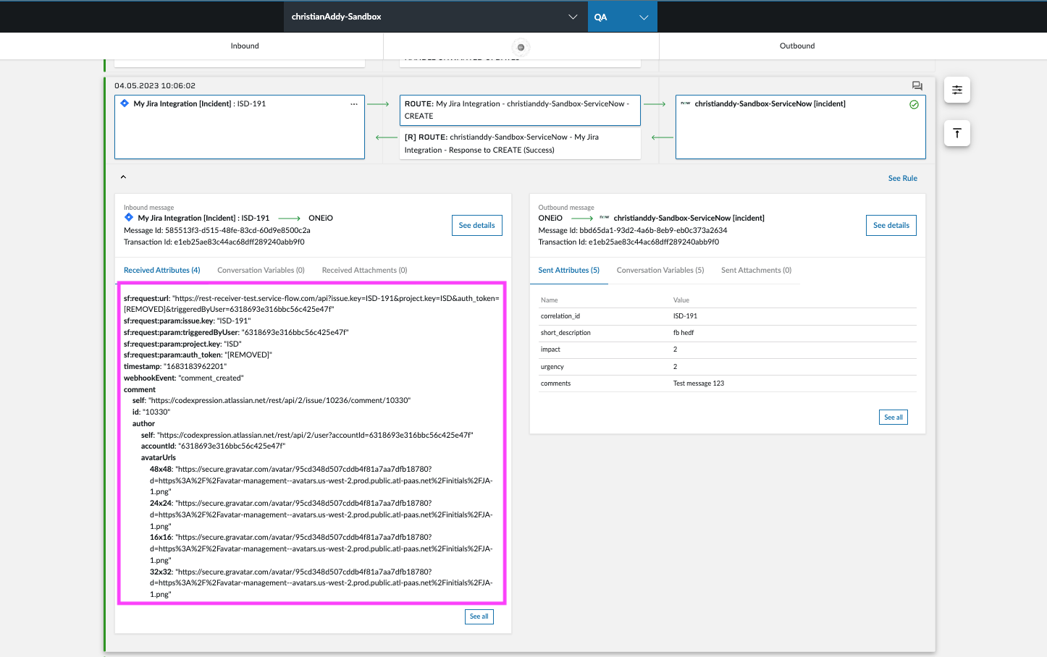Image resolution: width=1047 pixels, height=657 pixels.
Task: Open the three-dot menu on Jira card
Action: [354, 104]
